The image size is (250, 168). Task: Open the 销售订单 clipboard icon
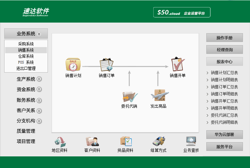click(x=106, y=64)
